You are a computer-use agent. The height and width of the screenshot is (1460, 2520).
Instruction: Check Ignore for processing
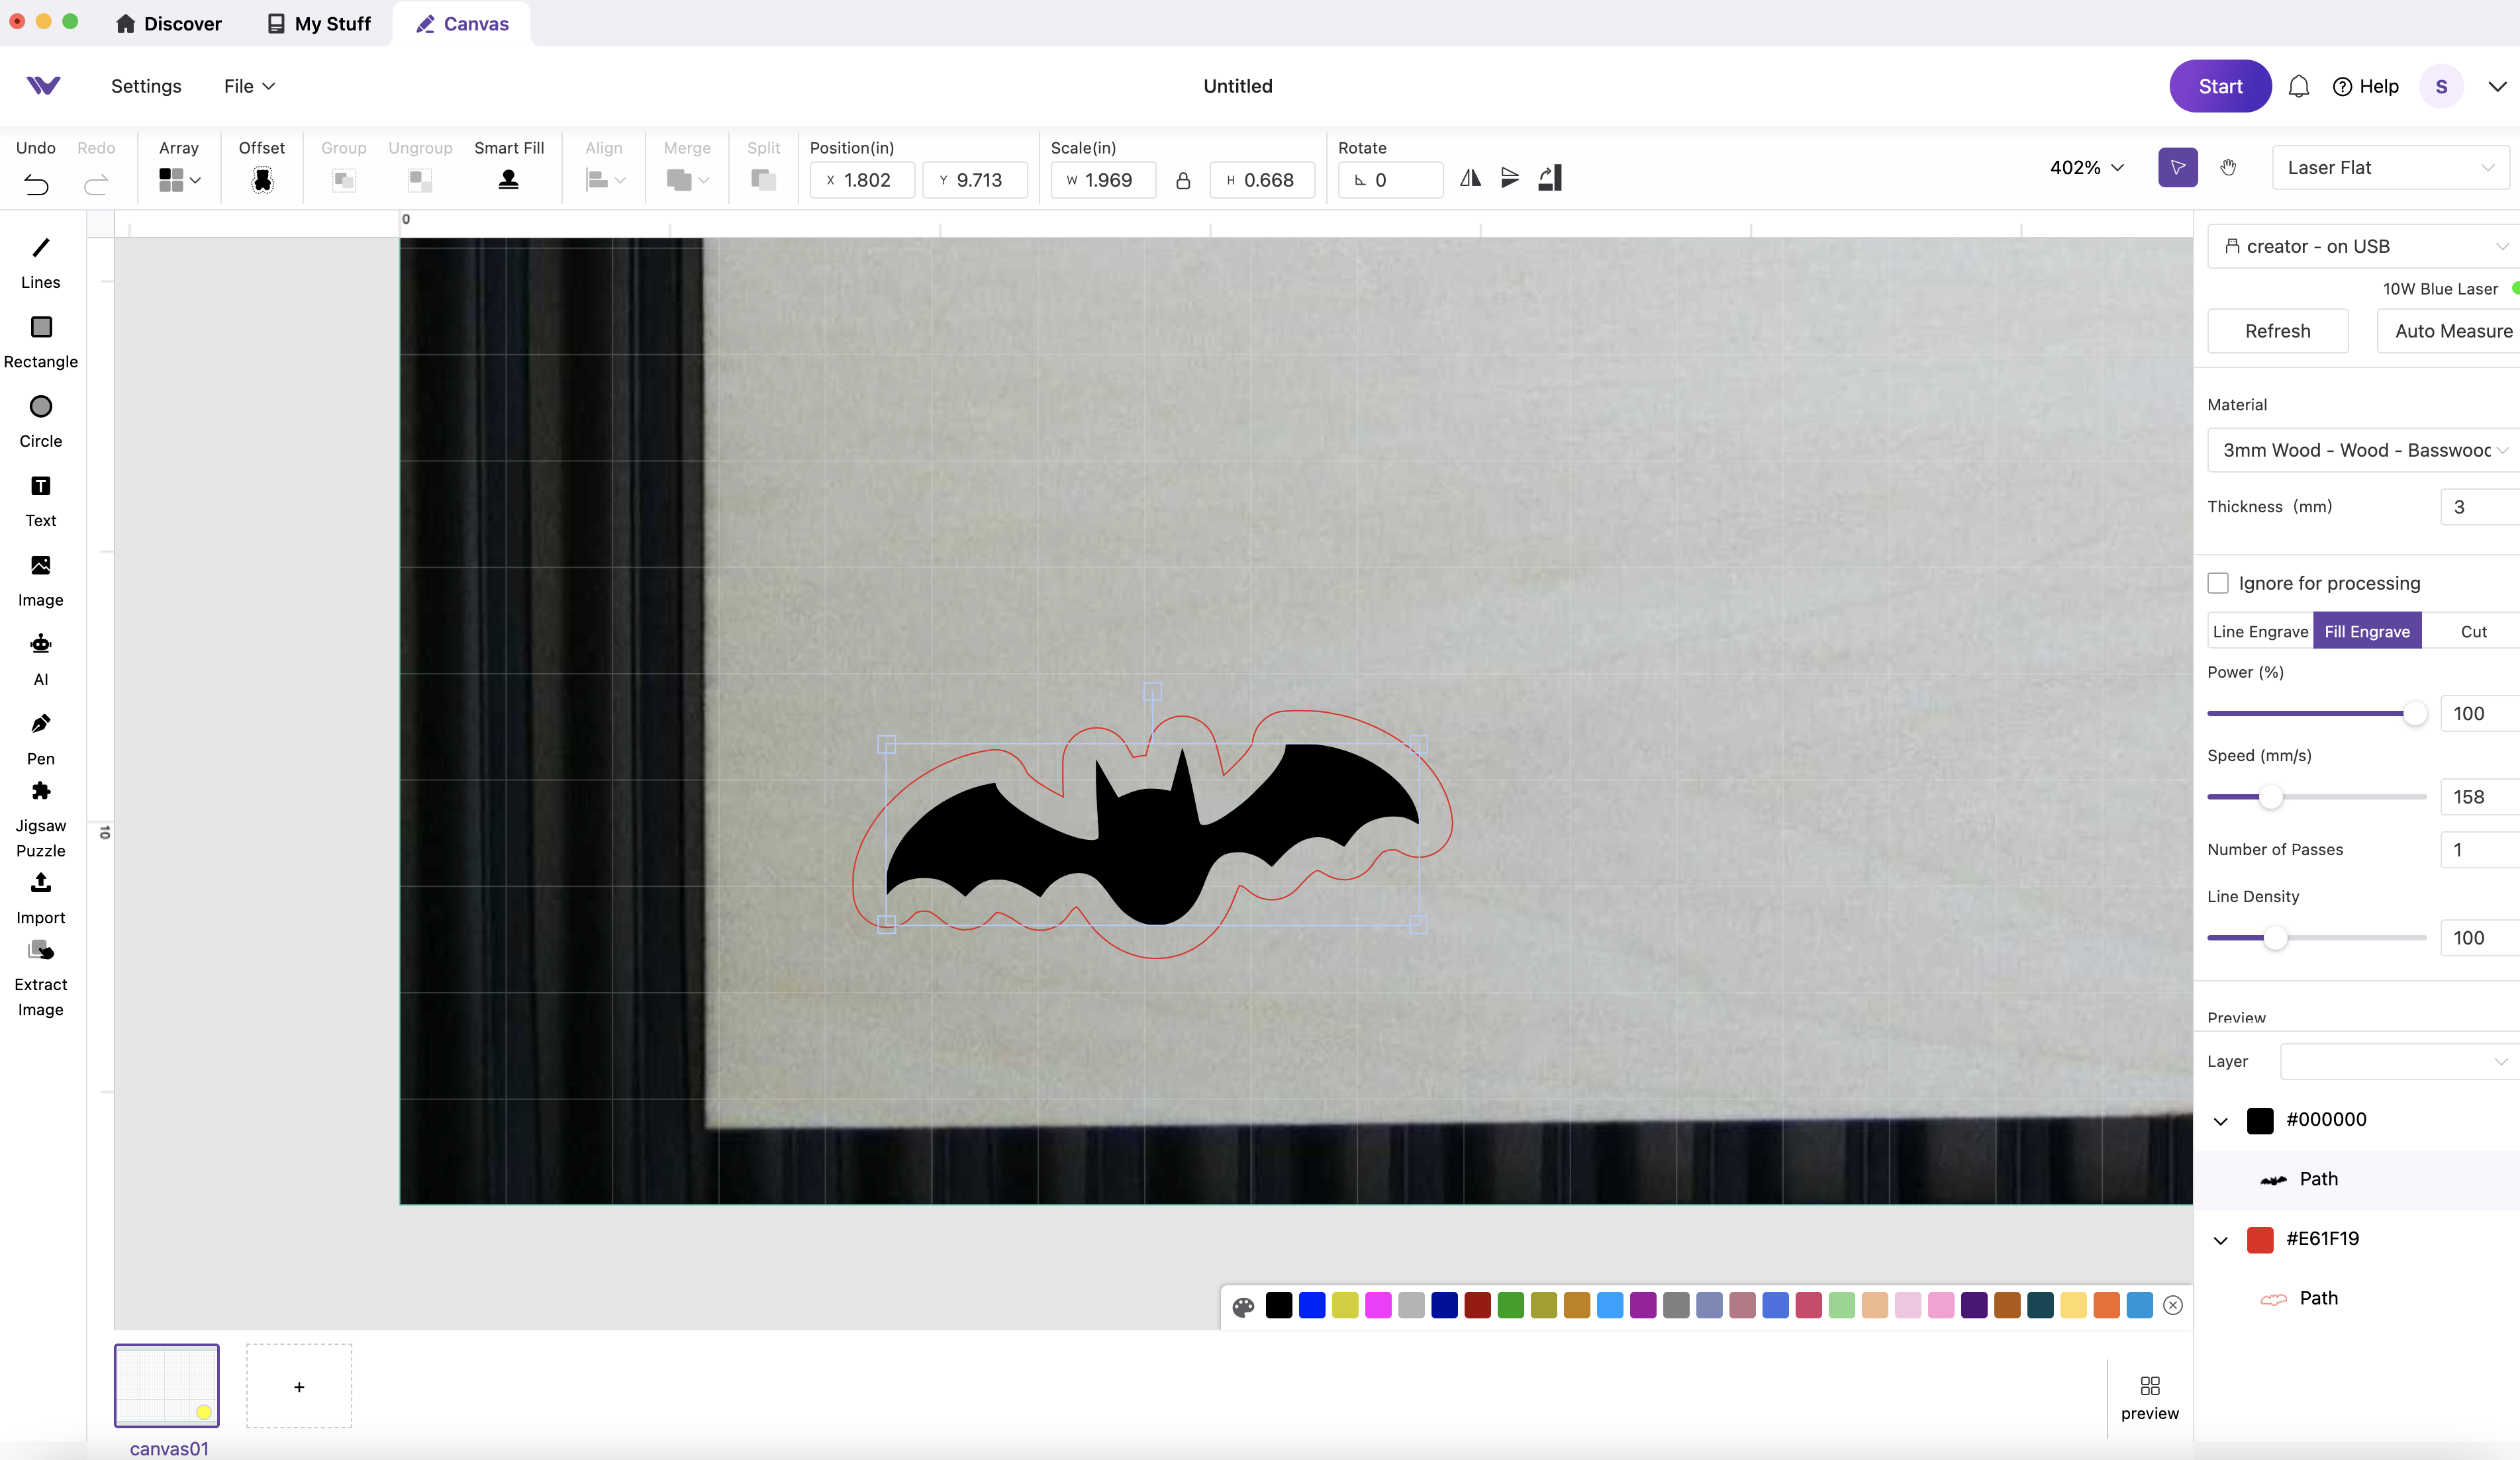point(2218,582)
